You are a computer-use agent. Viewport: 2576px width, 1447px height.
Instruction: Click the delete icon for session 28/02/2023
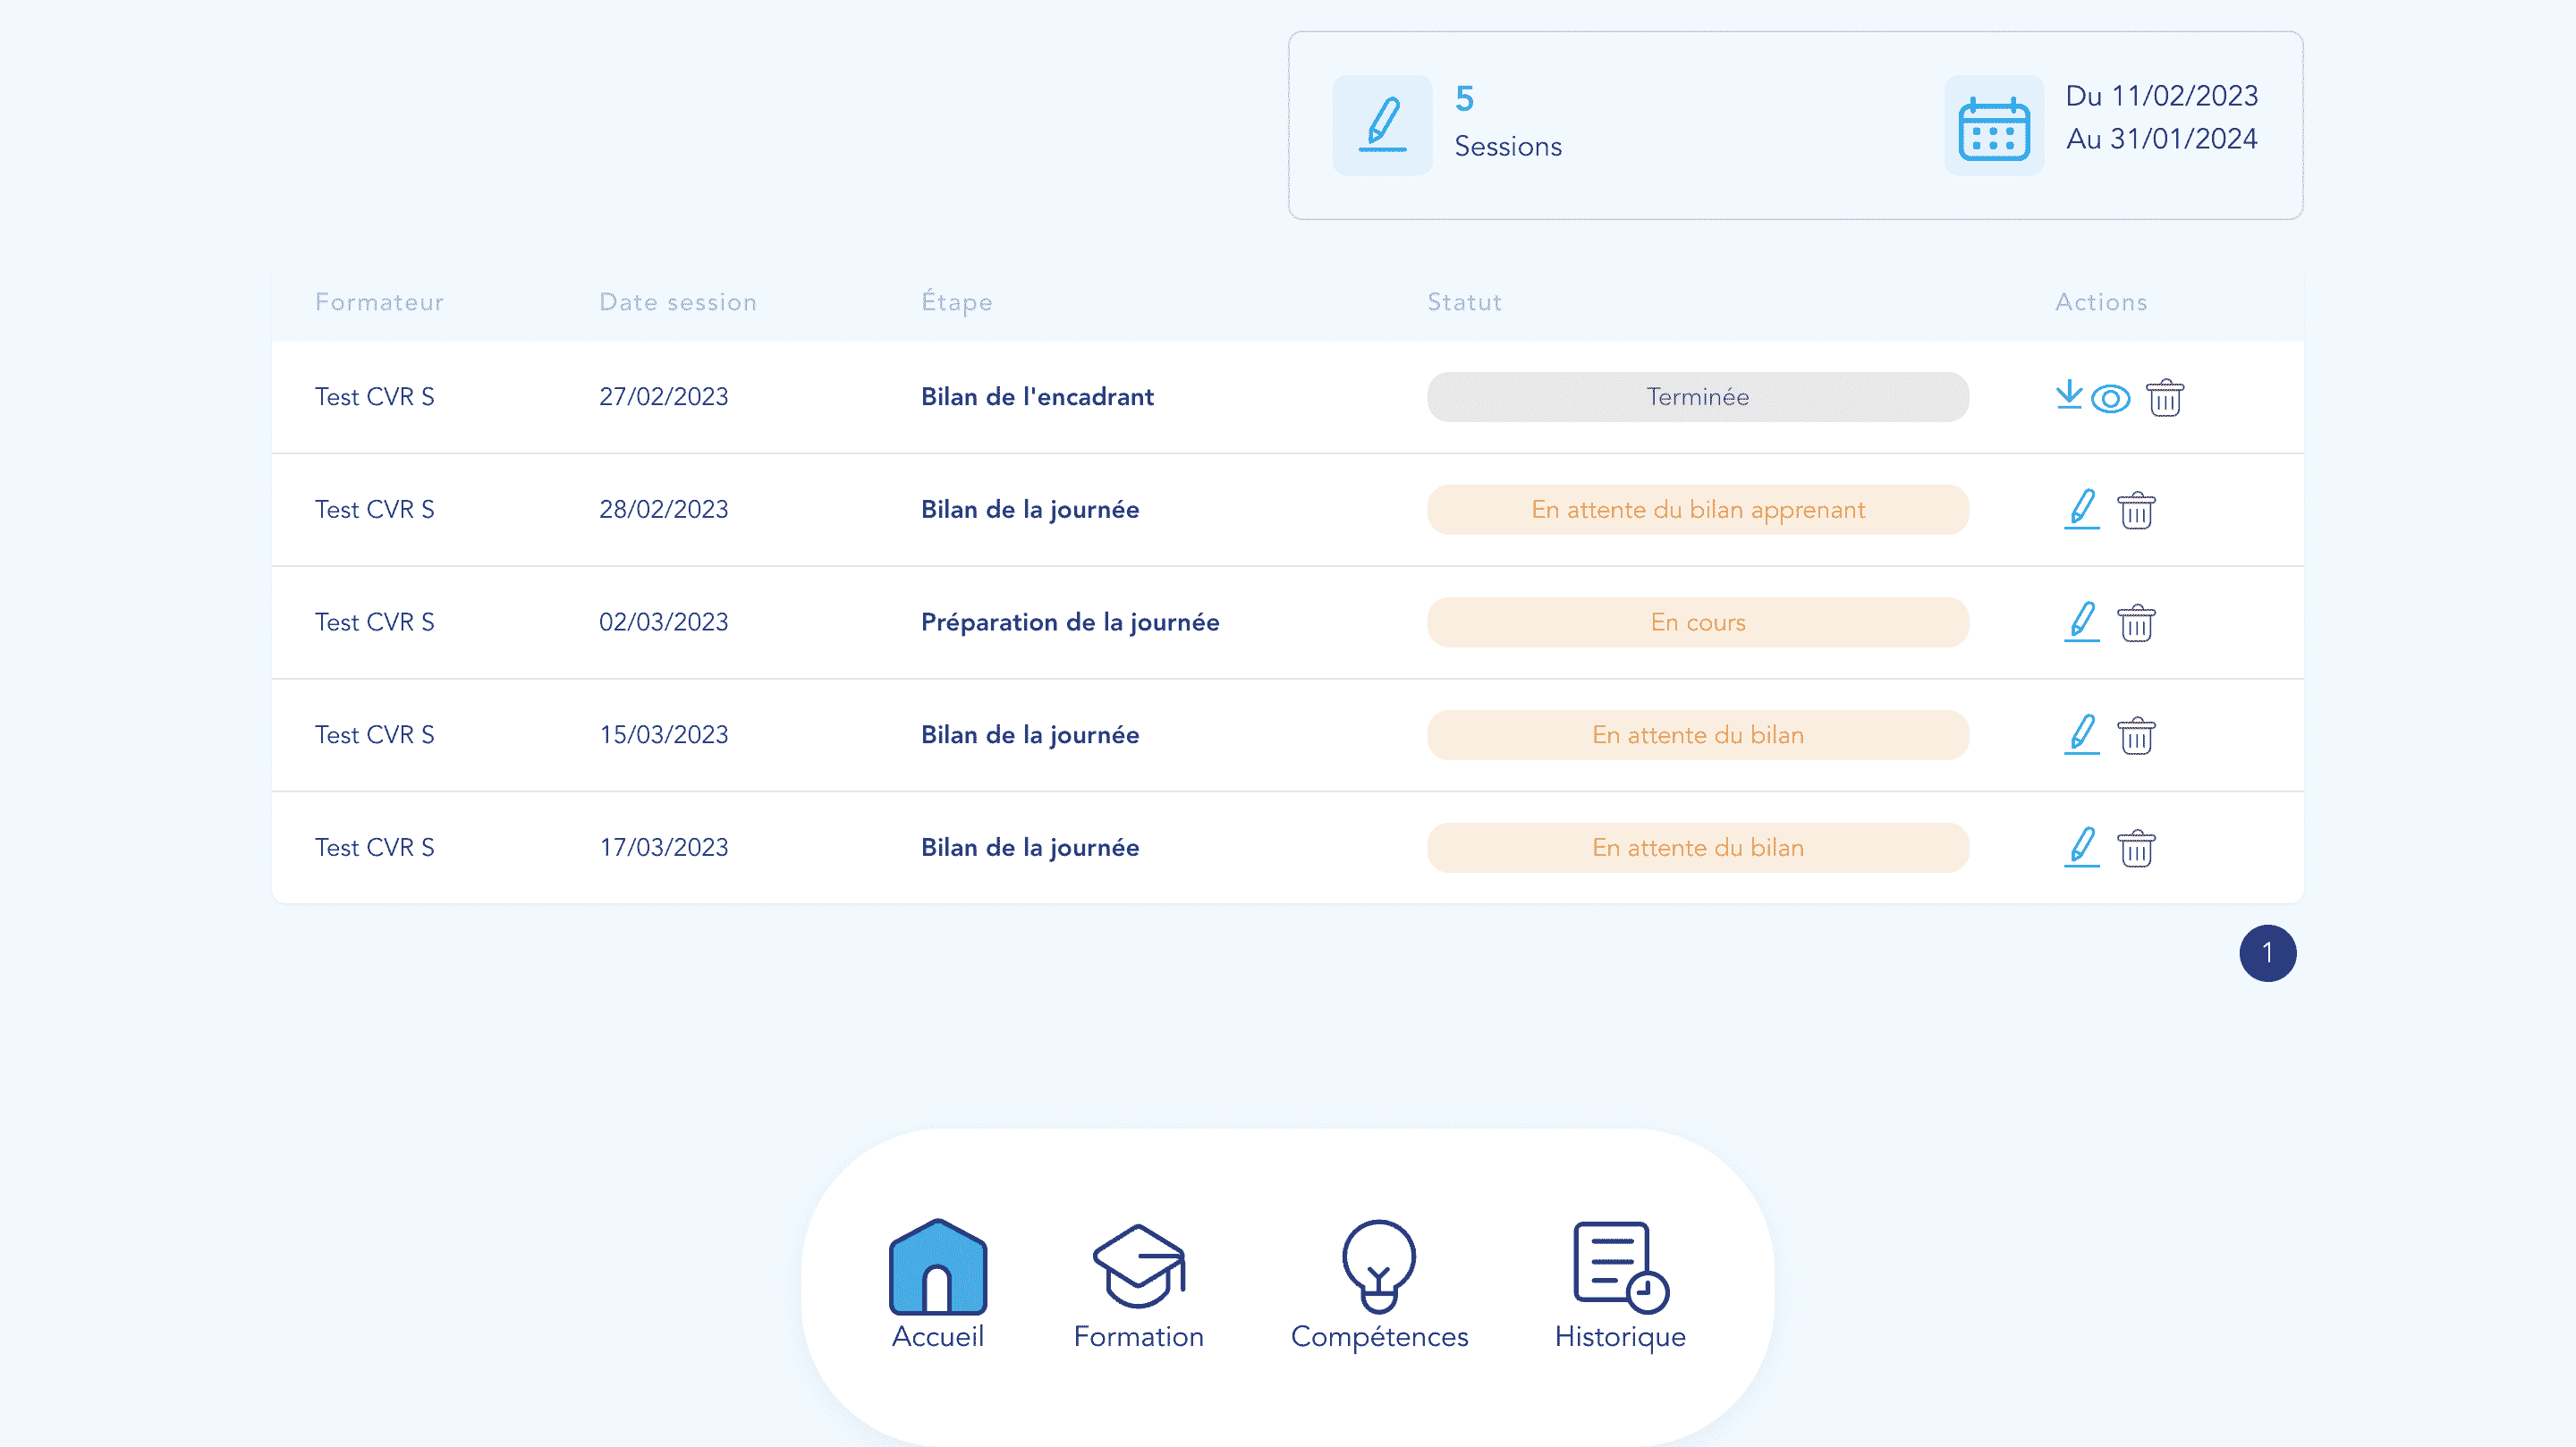tap(2135, 510)
